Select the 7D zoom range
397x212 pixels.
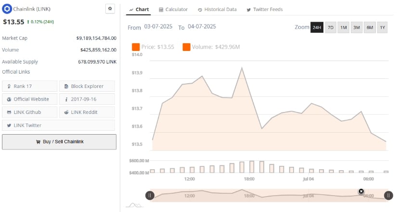pos(331,27)
